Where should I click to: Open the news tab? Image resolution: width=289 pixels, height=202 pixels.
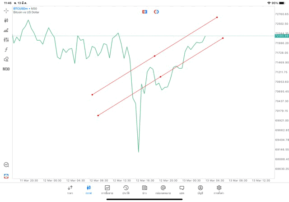(x=144, y=190)
